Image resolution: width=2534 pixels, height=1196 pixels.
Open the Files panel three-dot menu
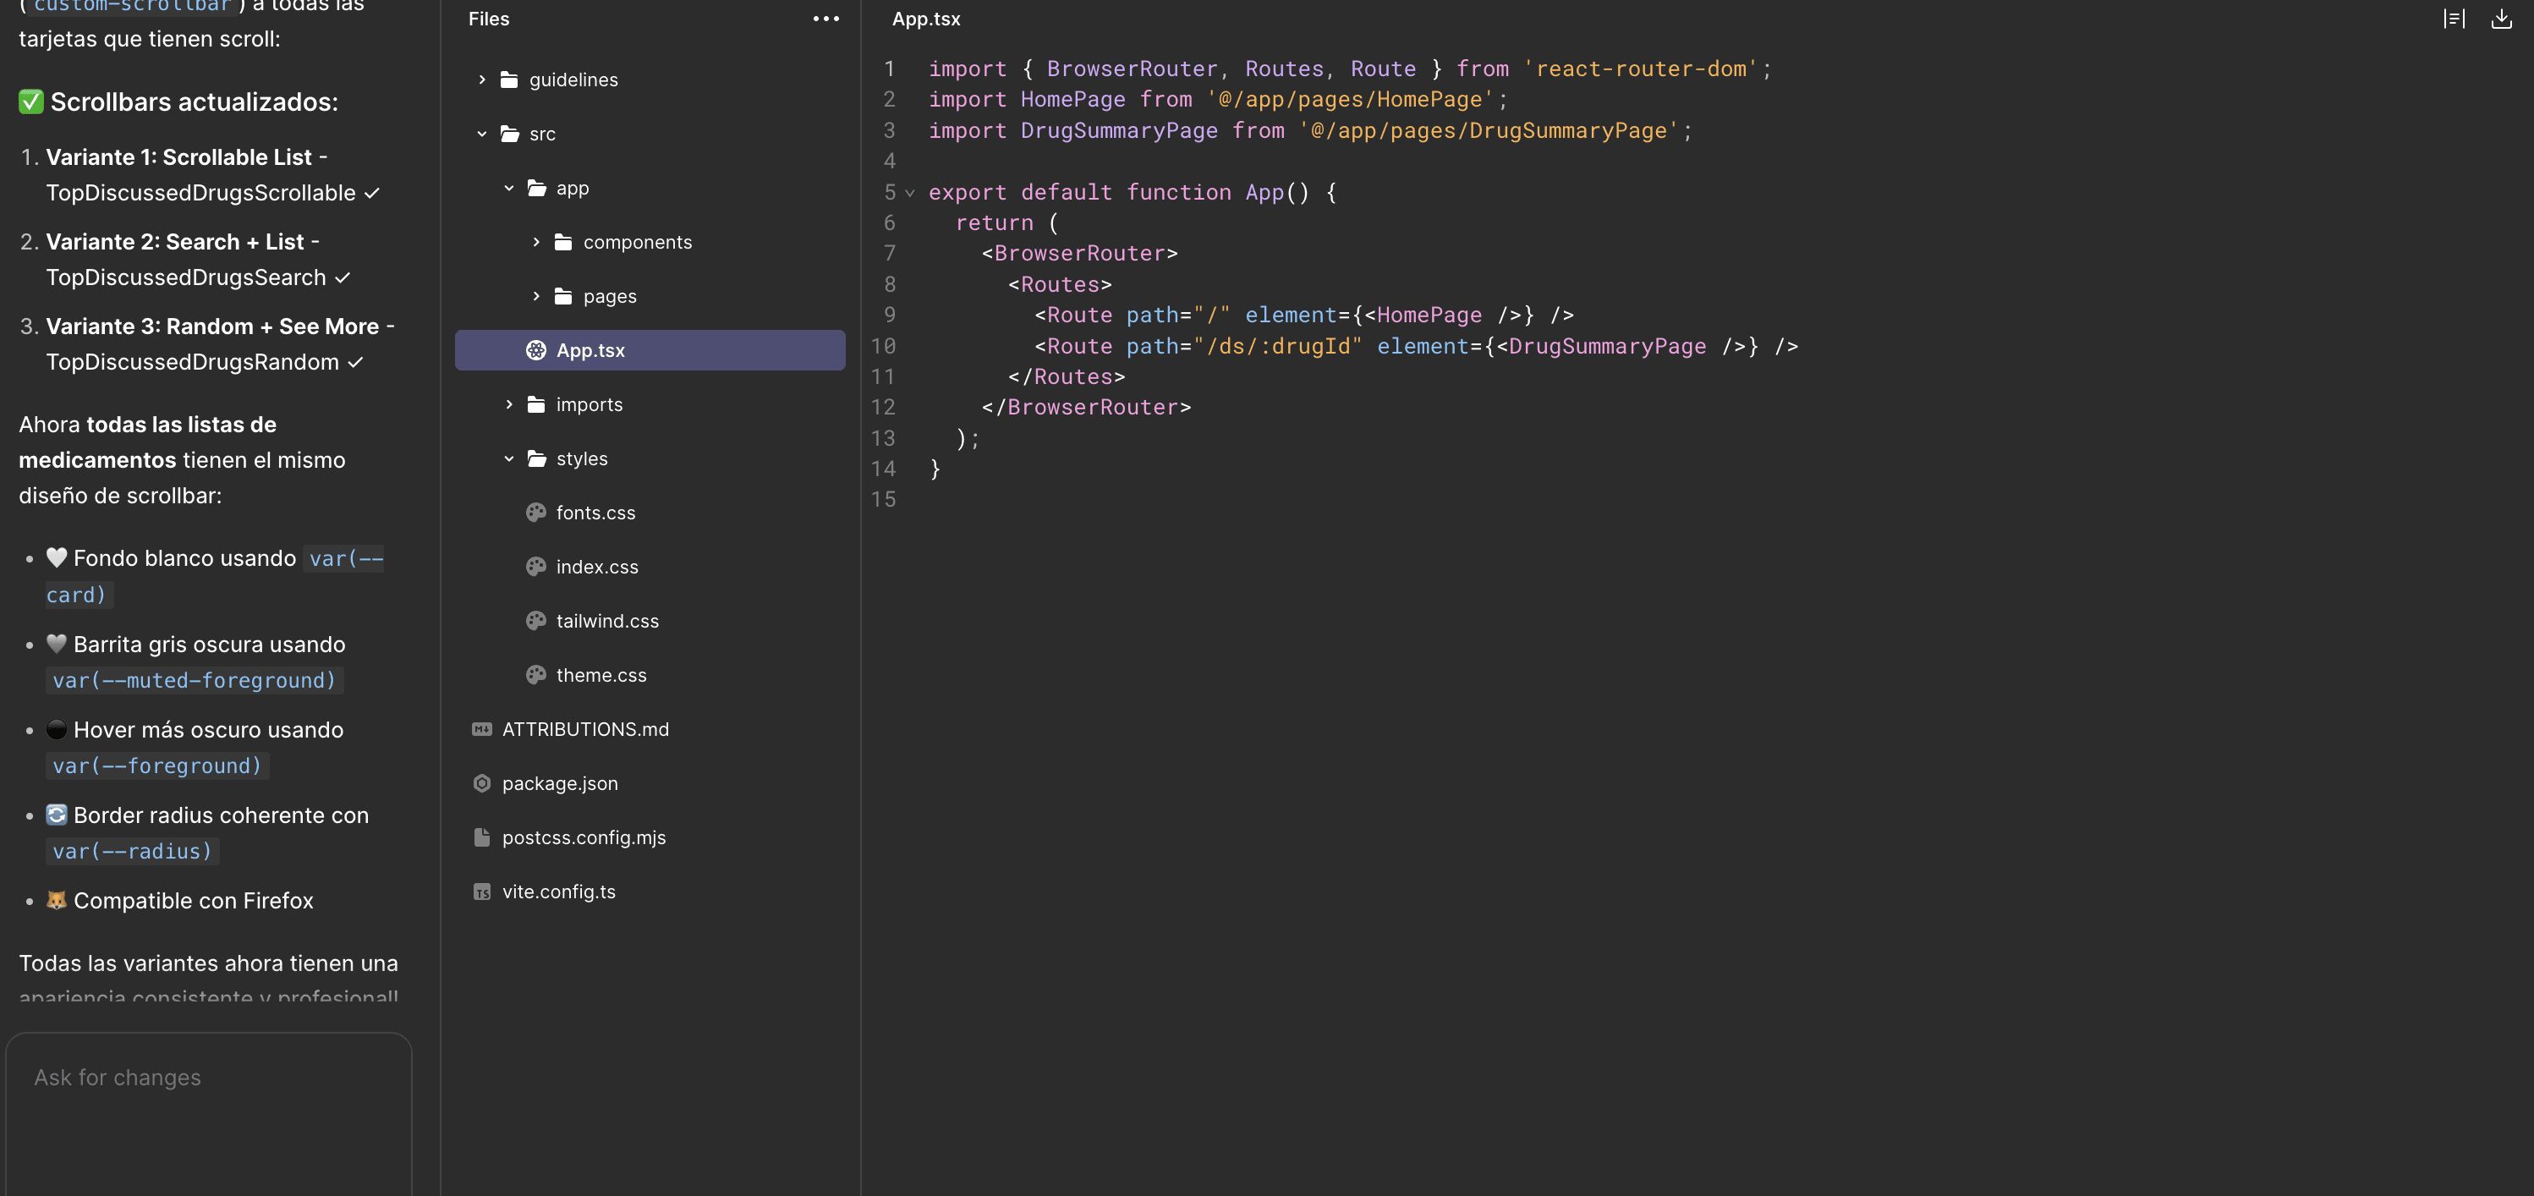825,19
